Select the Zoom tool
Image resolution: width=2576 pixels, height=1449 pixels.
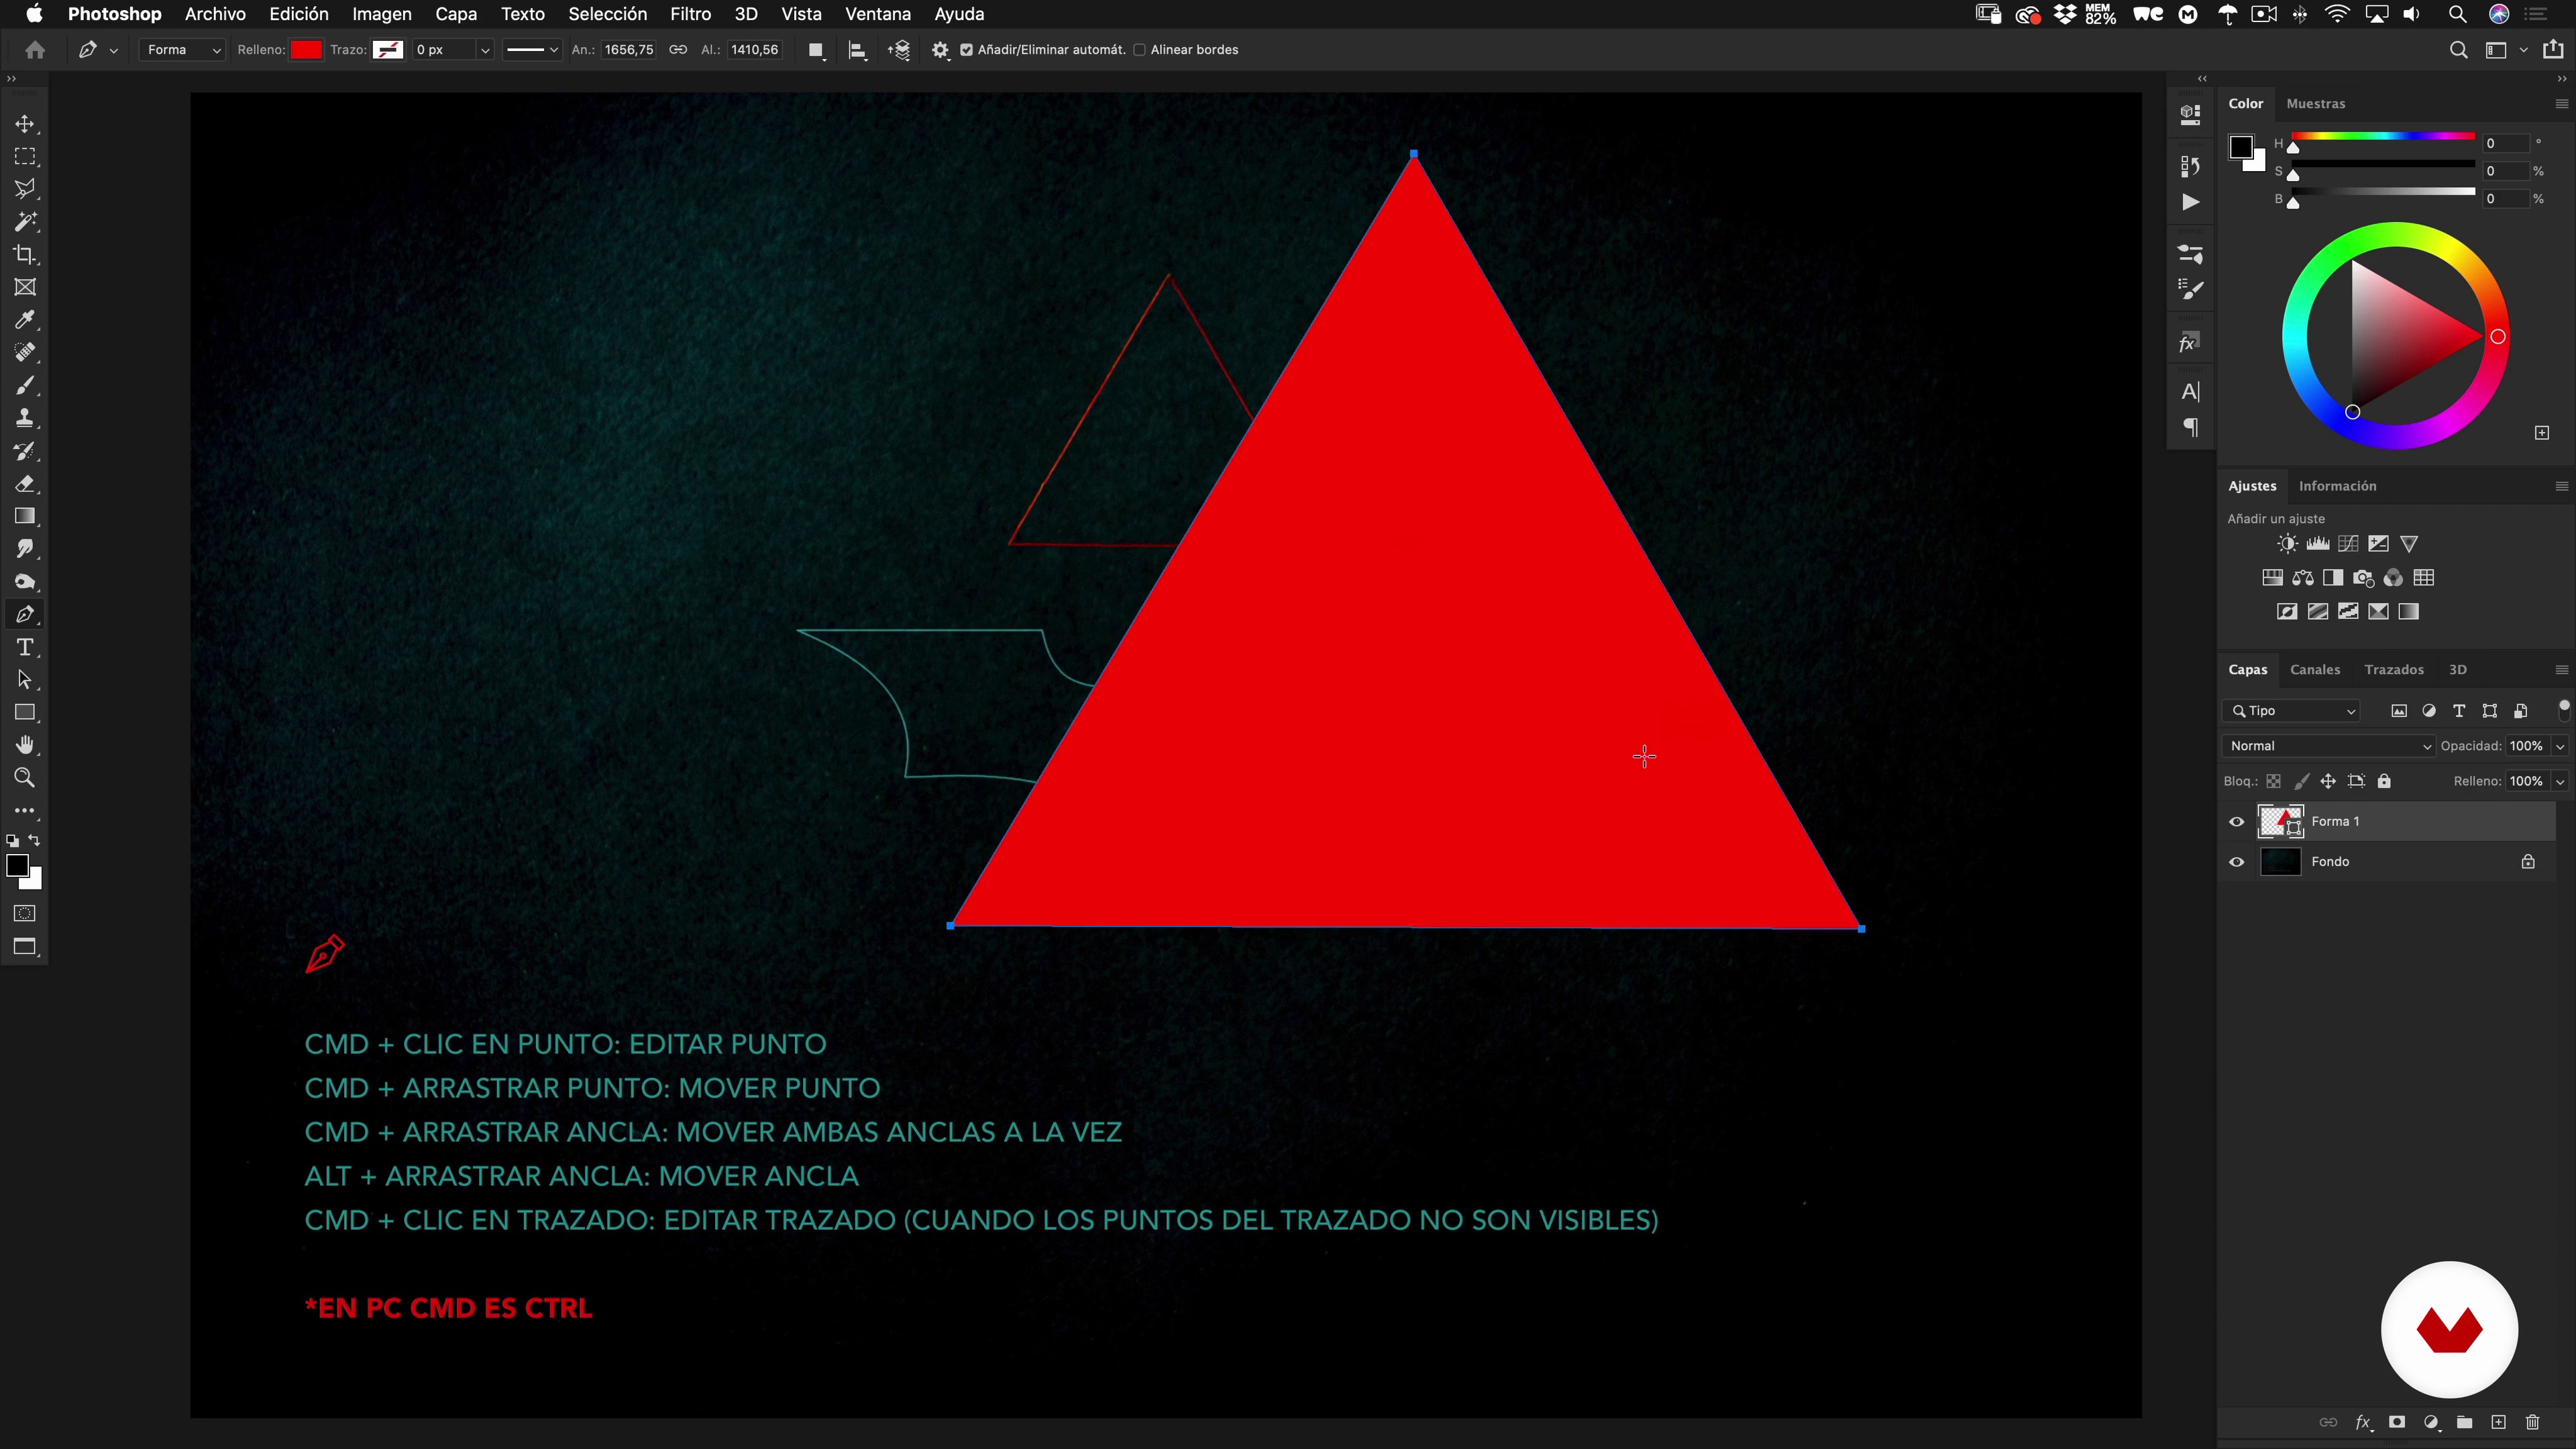(x=25, y=777)
